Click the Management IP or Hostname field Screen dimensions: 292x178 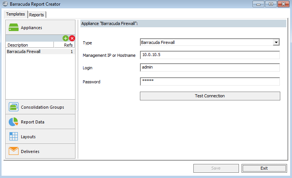point(210,55)
